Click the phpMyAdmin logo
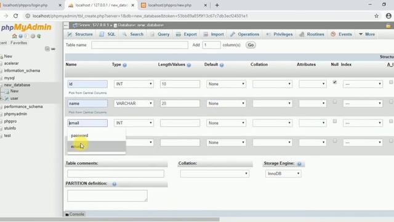394x222 pixels. click(26, 27)
